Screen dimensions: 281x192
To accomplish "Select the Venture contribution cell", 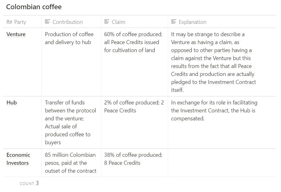I will point(71,62).
